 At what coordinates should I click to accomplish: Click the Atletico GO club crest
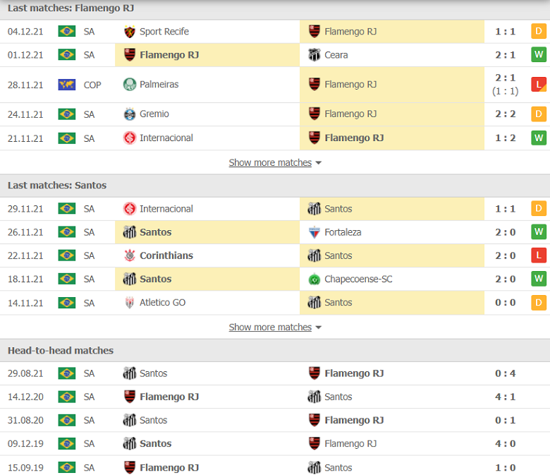coord(130,303)
